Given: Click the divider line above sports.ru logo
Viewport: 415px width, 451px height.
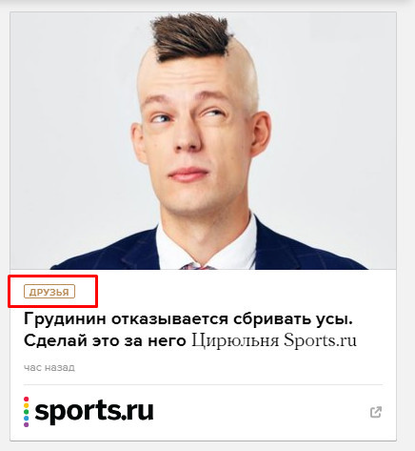Looking at the screenshot, I should point(203,384).
